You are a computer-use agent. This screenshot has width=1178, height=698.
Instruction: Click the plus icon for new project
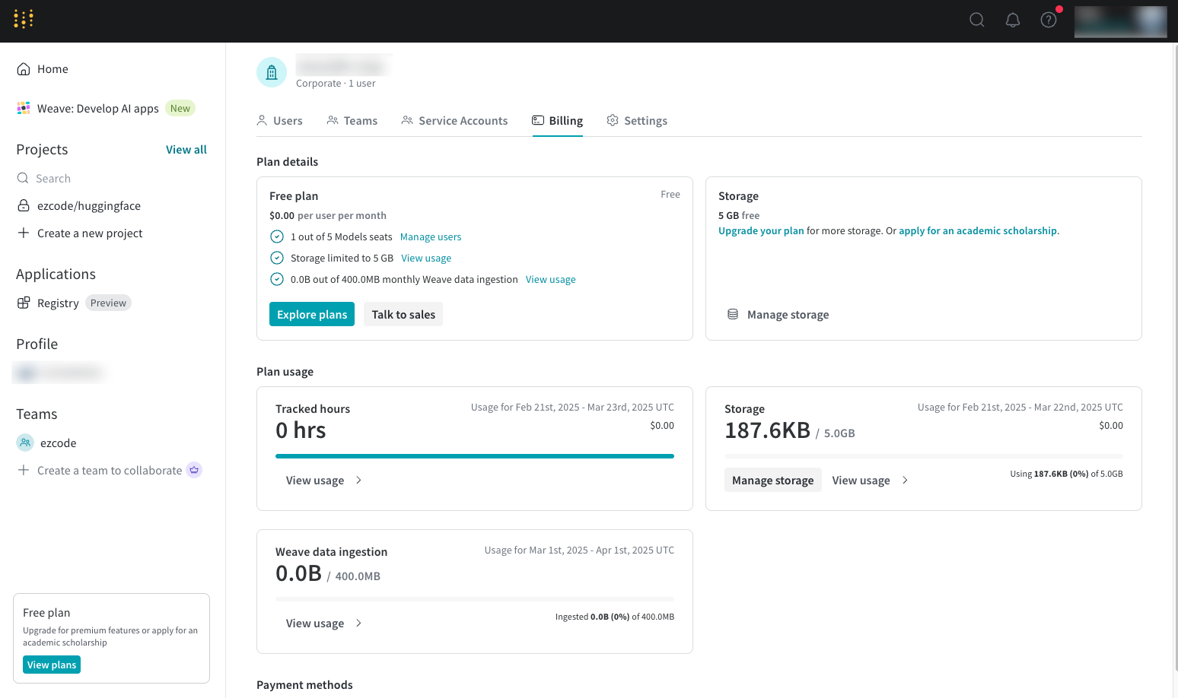pyautogui.click(x=24, y=233)
